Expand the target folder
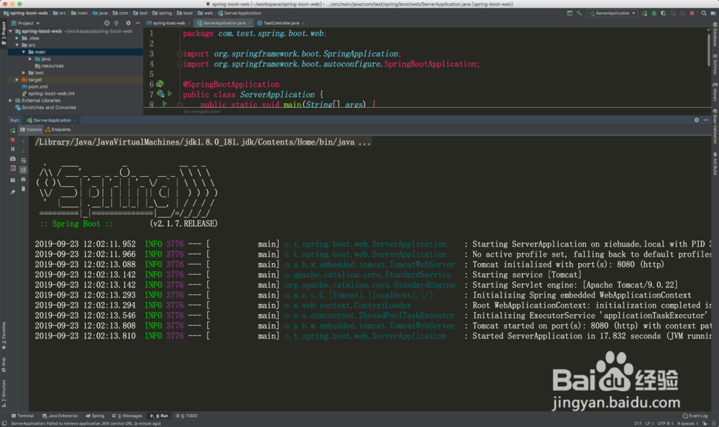Image resolution: width=719 pixels, height=427 pixels. 17,79
